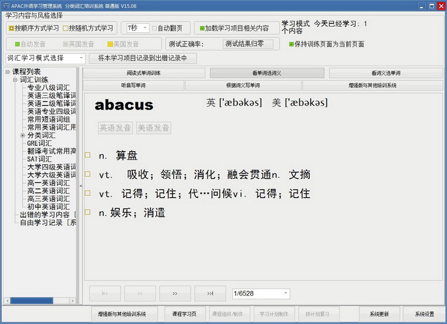Select 高二英语词汇 in course tree
This screenshot has height=324, width=447.
tap(48, 191)
